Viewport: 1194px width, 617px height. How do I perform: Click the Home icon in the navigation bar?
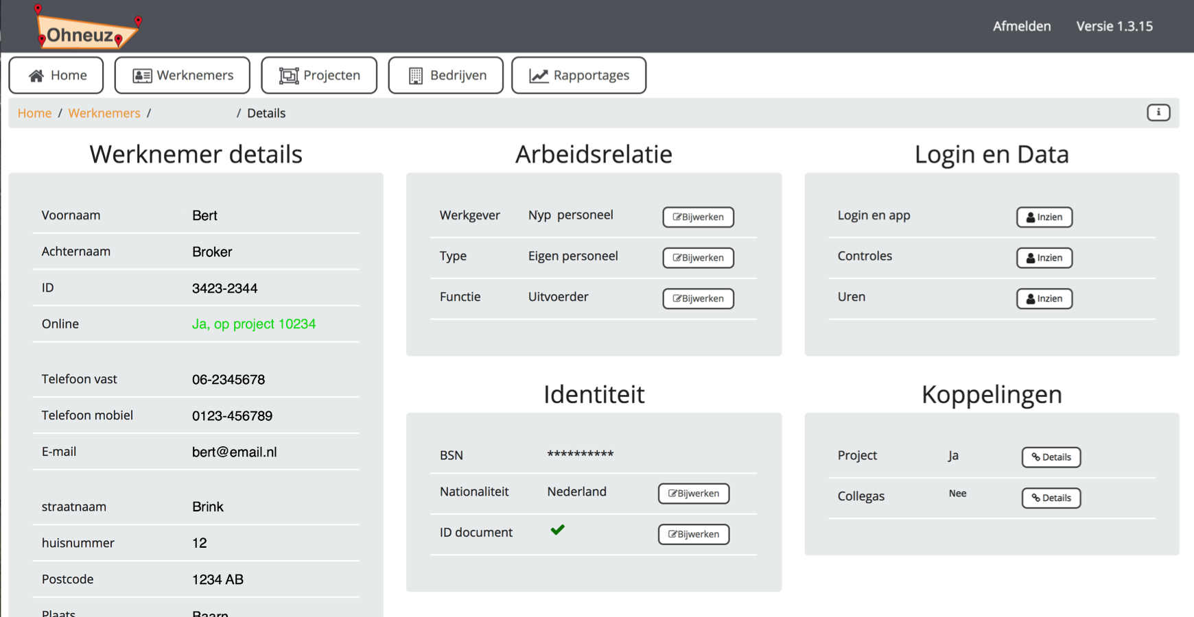tap(36, 75)
